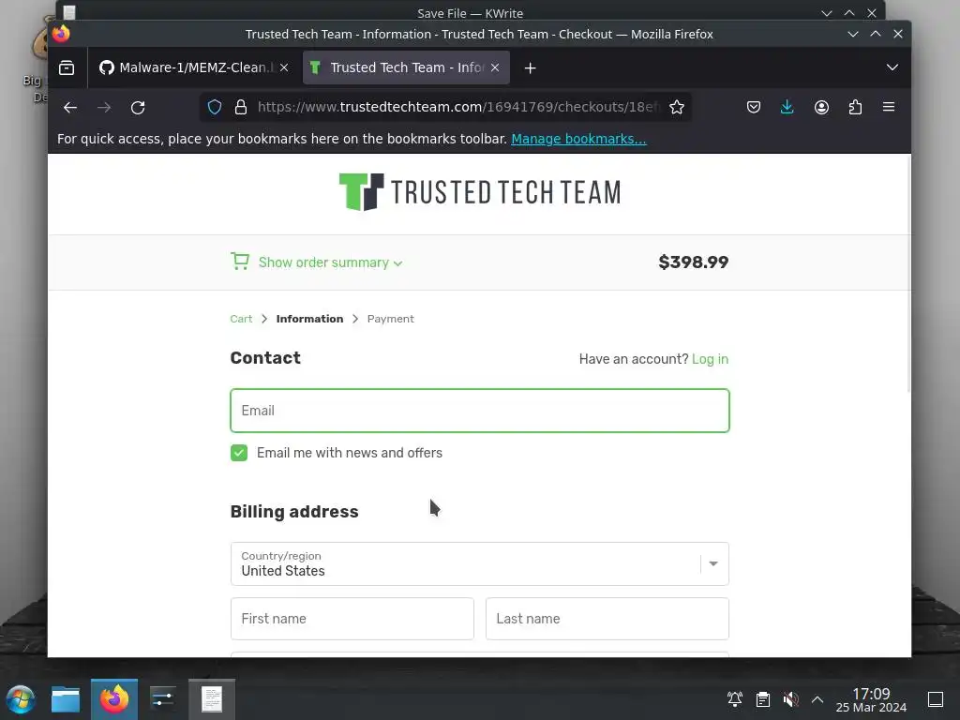
Task: Click the page vertical scrollbar
Action: [x=908, y=275]
